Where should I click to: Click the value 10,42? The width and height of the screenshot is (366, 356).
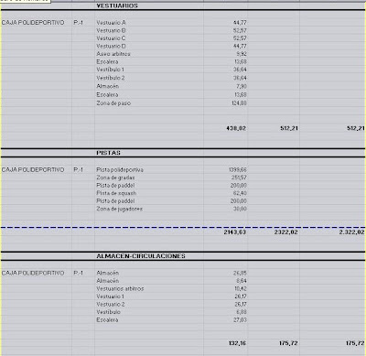(x=241, y=288)
